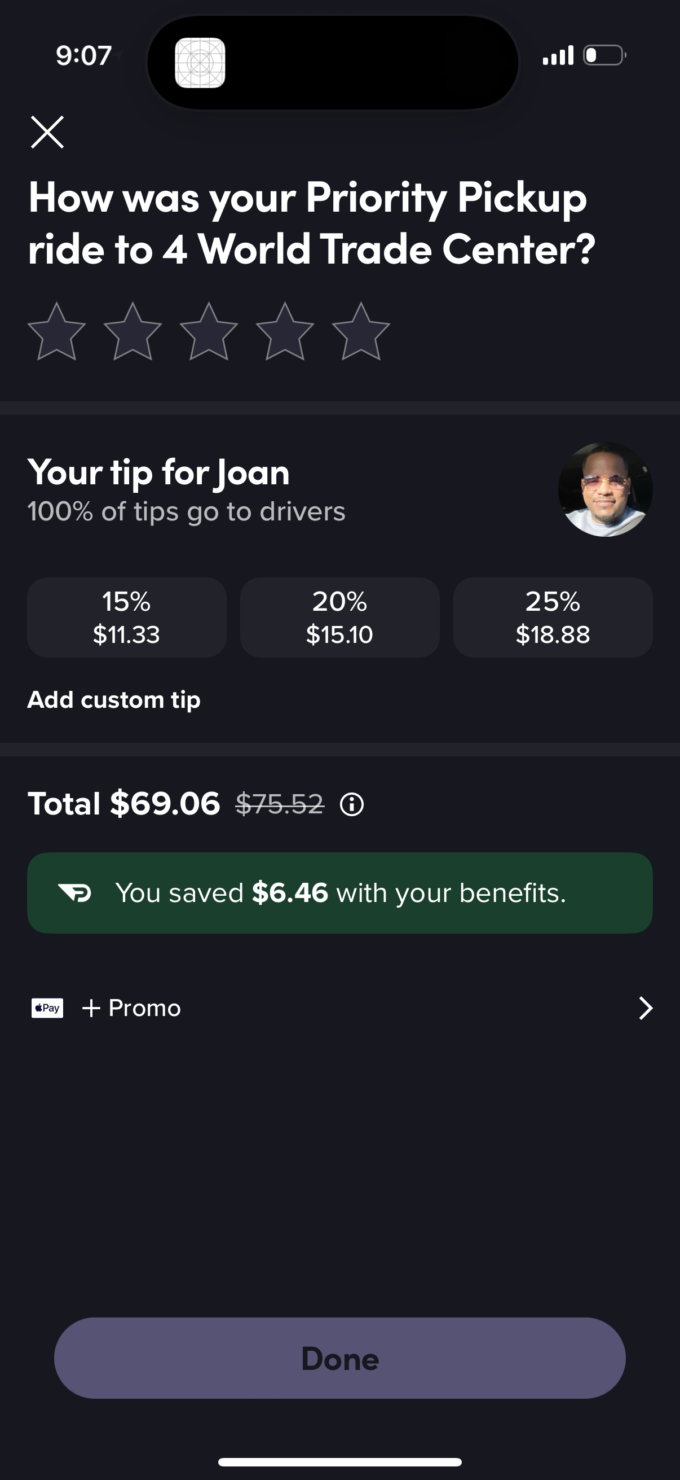Select the 25% tip option
The image size is (680, 1480).
[553, 617]
